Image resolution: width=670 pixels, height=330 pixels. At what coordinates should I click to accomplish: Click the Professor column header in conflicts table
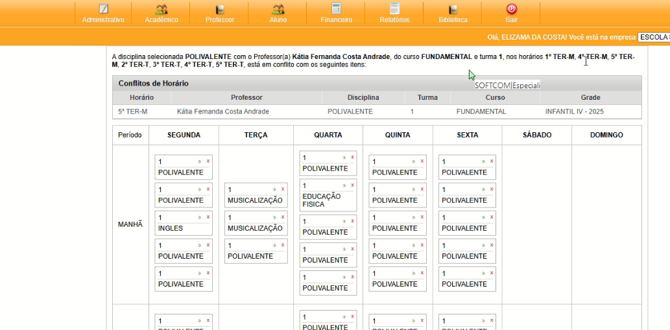(x=246, y=97)
